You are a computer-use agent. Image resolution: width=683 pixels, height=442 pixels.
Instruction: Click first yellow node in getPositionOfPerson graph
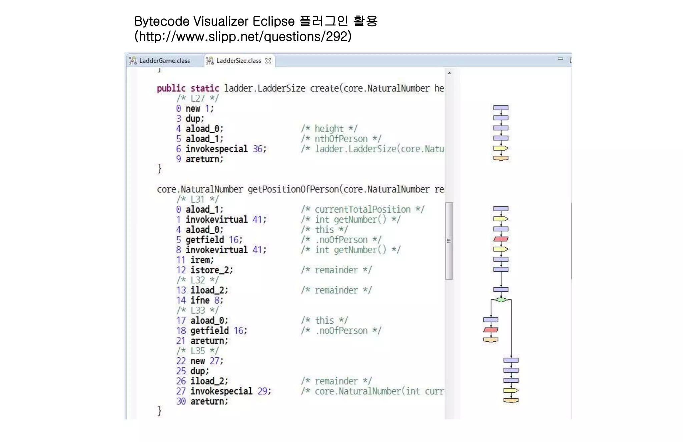(x=501, y=219)
